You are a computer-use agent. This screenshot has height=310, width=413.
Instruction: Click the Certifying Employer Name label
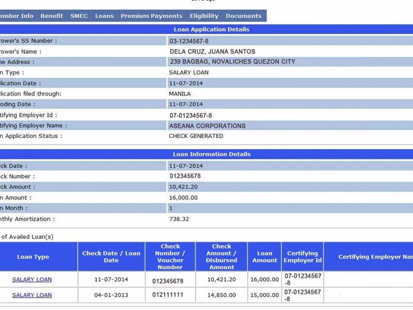click(x=34, y=126)
